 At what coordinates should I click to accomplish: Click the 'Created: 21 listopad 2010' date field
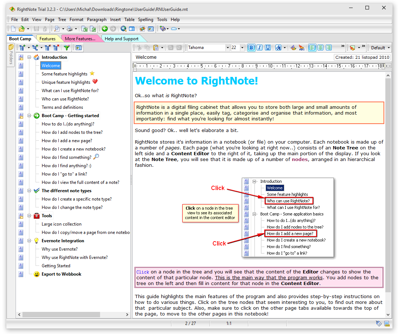362,57
